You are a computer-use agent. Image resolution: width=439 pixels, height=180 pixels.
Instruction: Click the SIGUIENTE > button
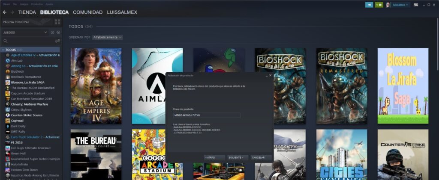[238, 158]
